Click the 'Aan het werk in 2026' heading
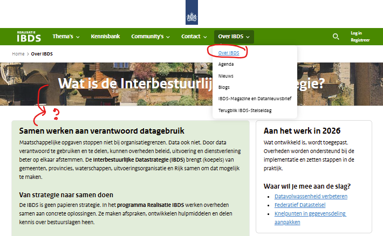The height and width of the screenshot is (236, 383). [302, 131]
